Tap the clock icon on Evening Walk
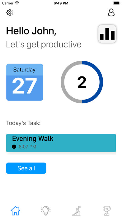Image resolution: width=122 pixels, height=218 pixels. tap(14, 147)
